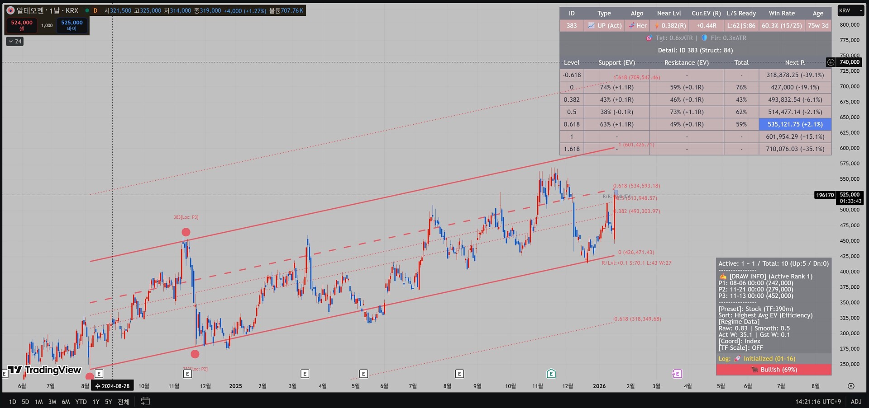This screenshot has width=869, height=408.
Task: Click the 알테오젠 symbol logo icon
Action: pyautogui.click(x=10, y=10)
